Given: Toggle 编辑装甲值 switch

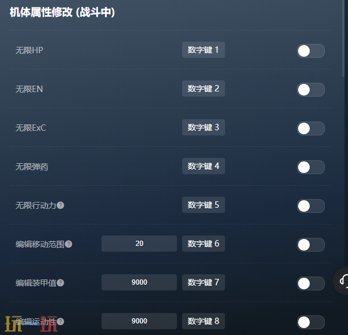Looking at the screenshot, I should [311, 284].
